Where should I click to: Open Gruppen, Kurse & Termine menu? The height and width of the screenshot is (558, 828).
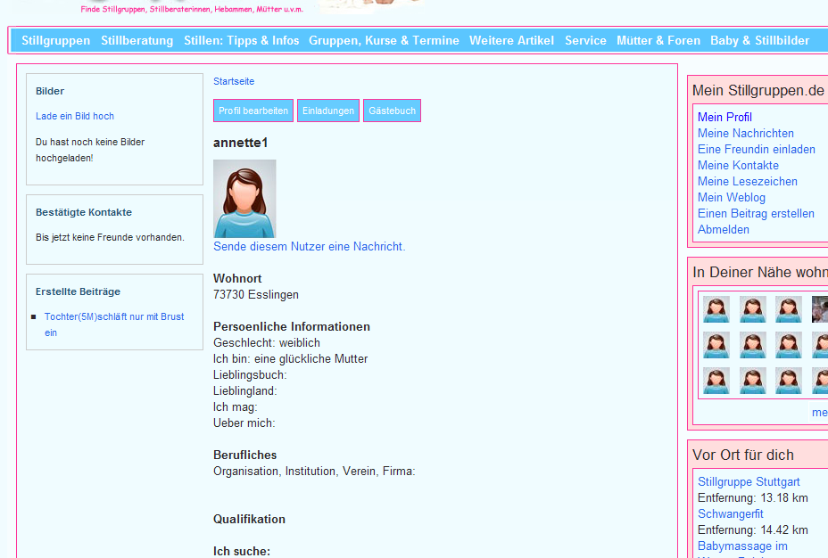[x=384, y=40]
